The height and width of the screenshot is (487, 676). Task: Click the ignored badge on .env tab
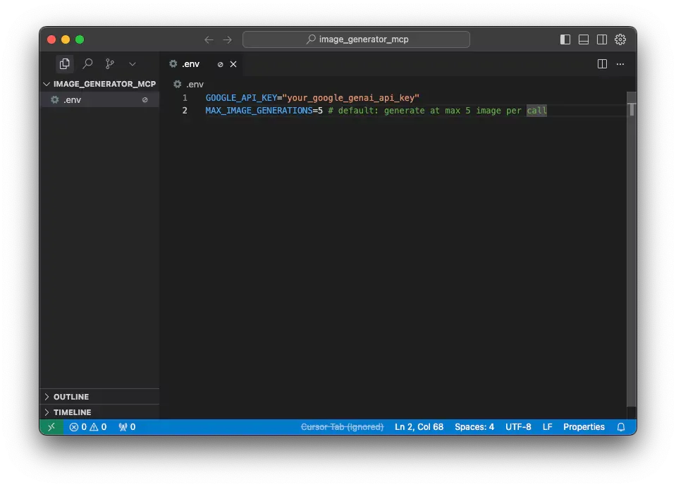[x=221, y=64]
